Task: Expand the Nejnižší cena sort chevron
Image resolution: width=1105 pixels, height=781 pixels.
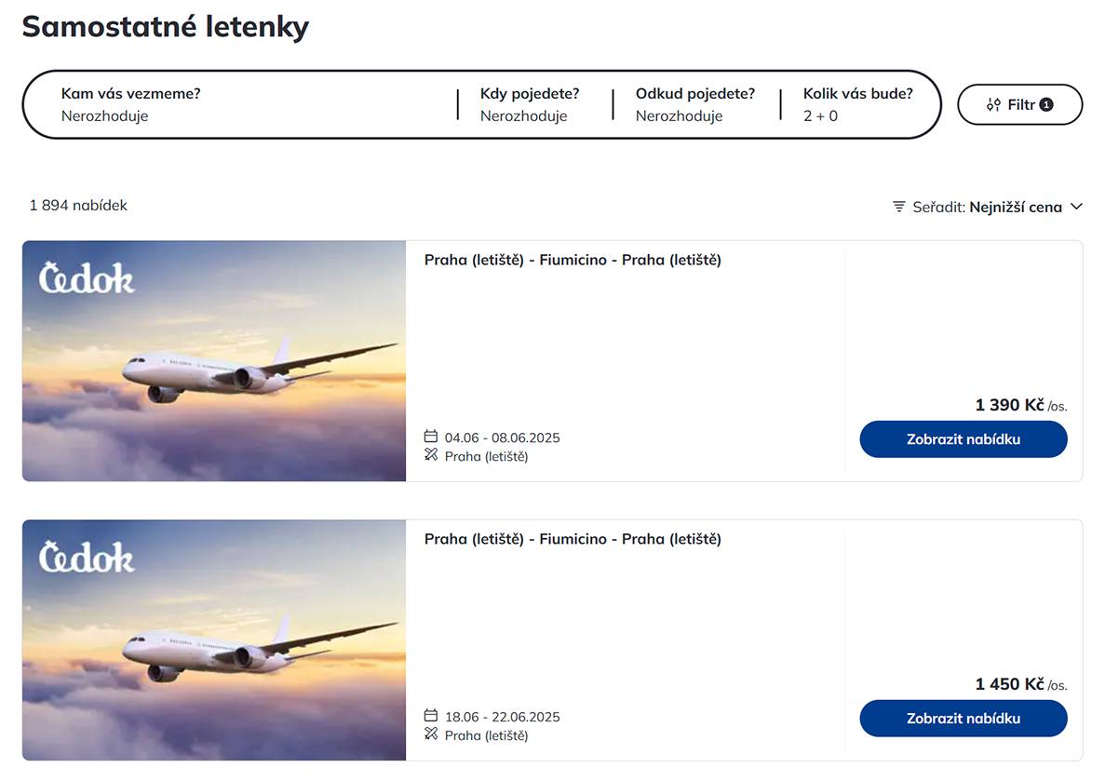Action: 1076,207
